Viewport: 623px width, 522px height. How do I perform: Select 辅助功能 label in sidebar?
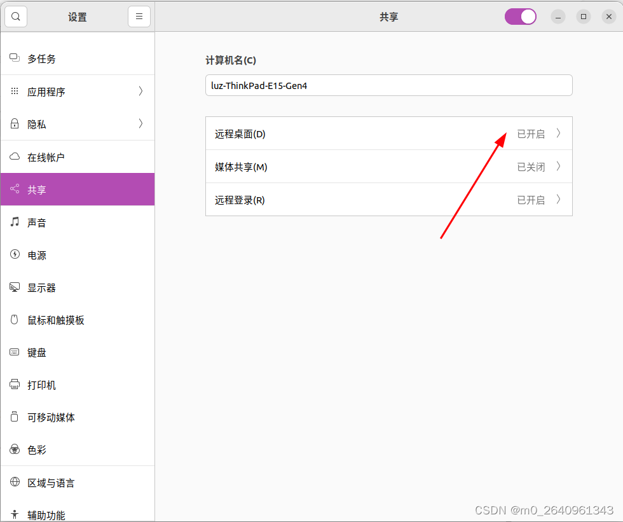pyautogui.click(x=46, y=515)
